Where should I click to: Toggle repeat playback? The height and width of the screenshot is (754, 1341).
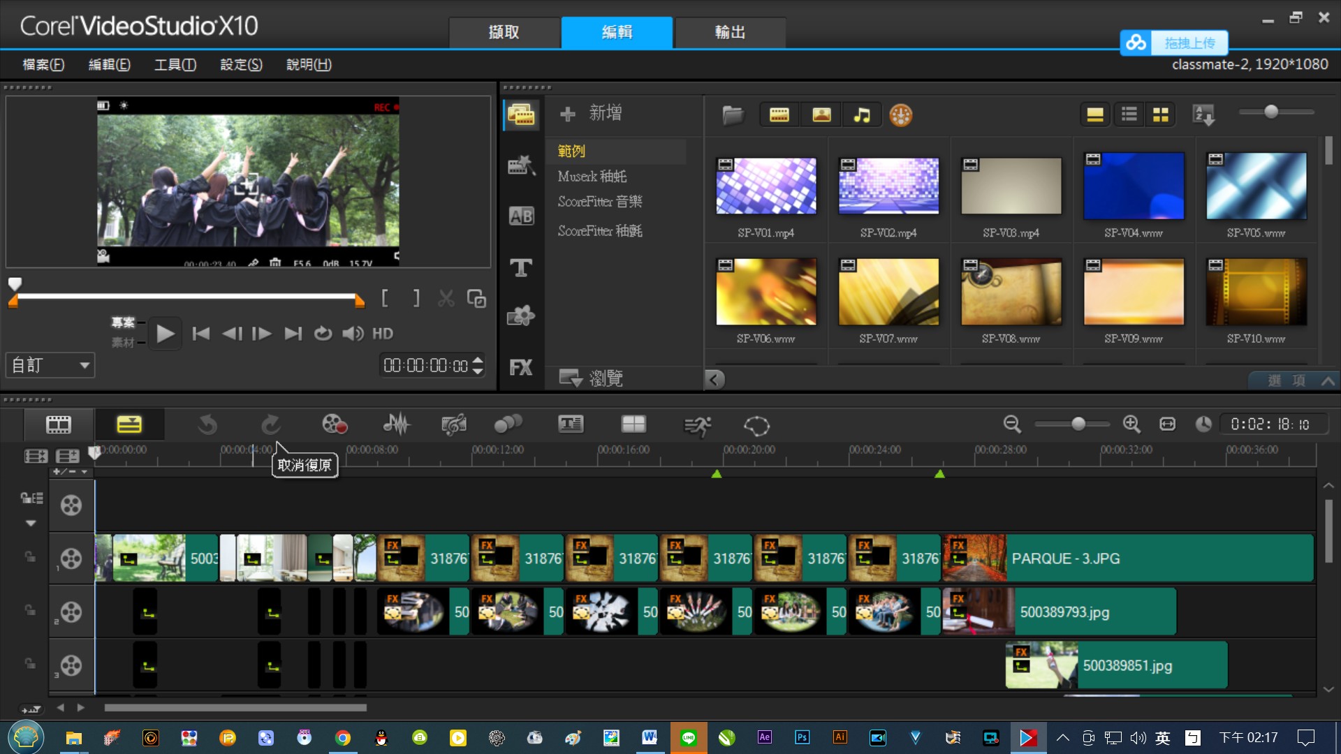click(x=323, y=334)
